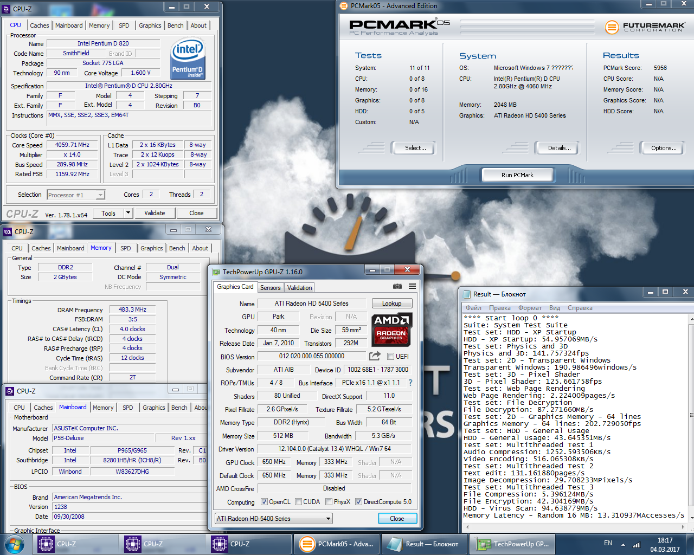Image resolution: width=694 pixels, height=555 pixels.
Task: Click the CPU-Z Tools button
Action: 108,213
